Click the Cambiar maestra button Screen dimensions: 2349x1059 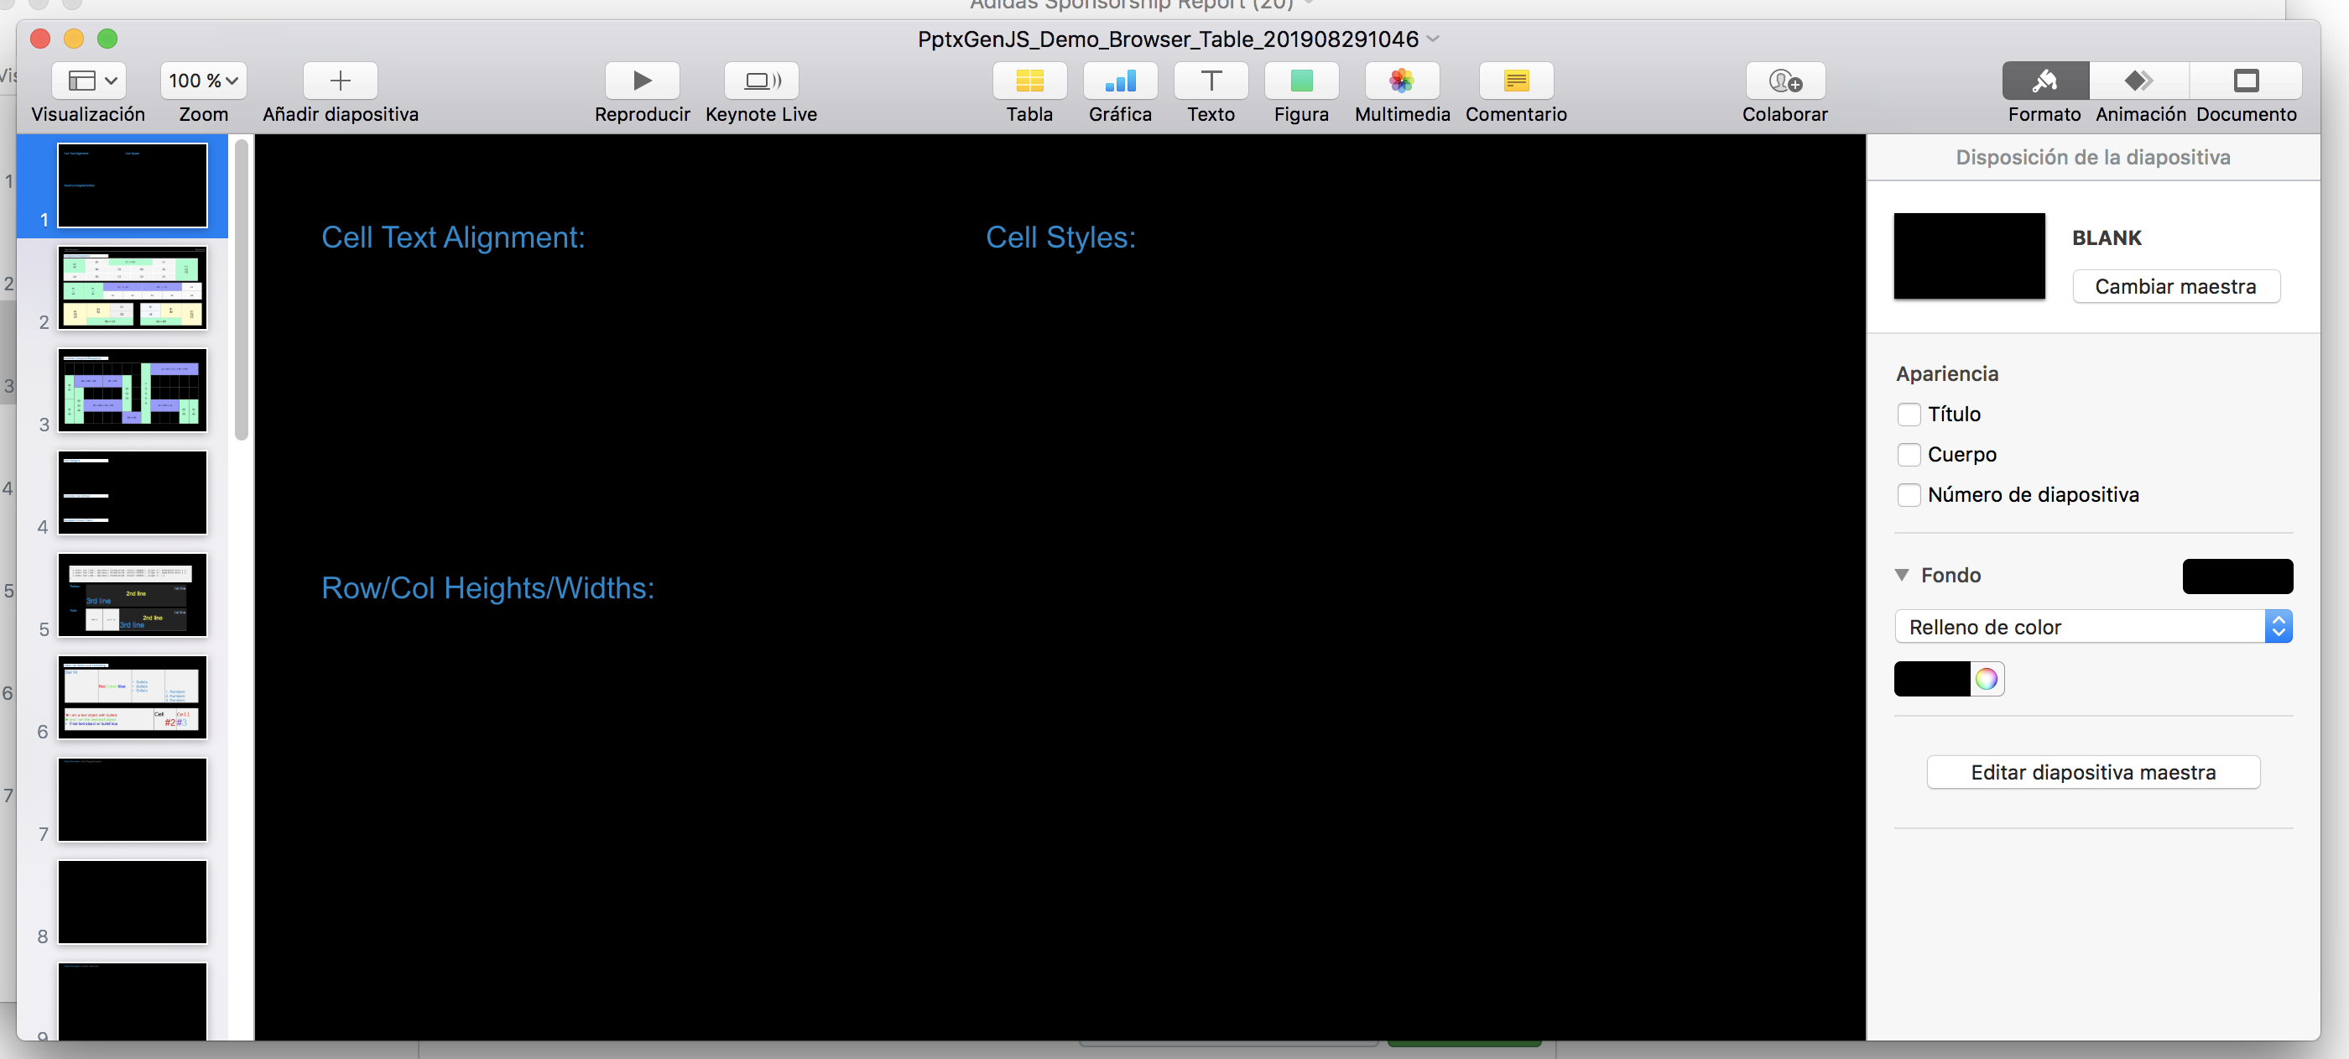[x=2175, y=286]
